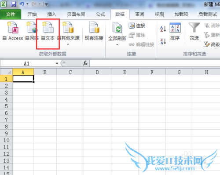Click the 连接 (Connections) button
This screenshot has width=220, height=175.
click(137, 26)
